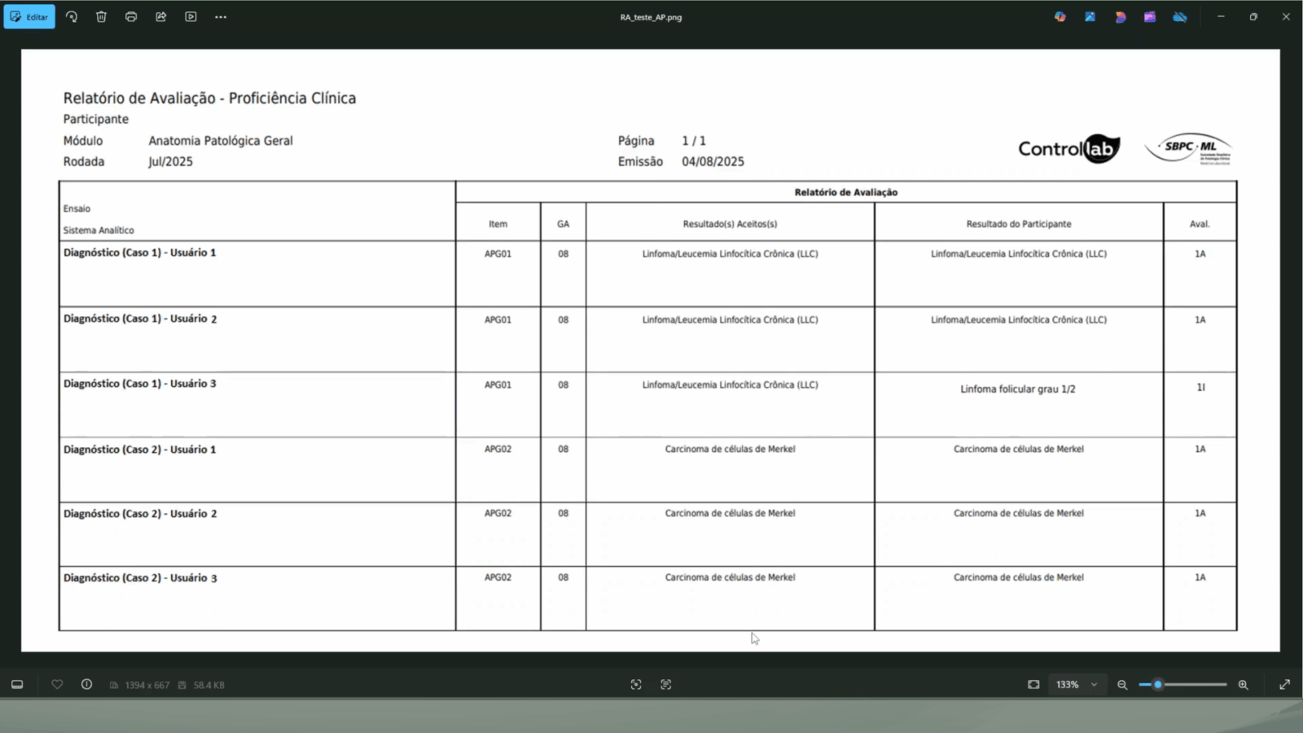Zoom out using the minus magnifier
The height and width of the screenshot is (733, 1303).
tap(1122, 685)
